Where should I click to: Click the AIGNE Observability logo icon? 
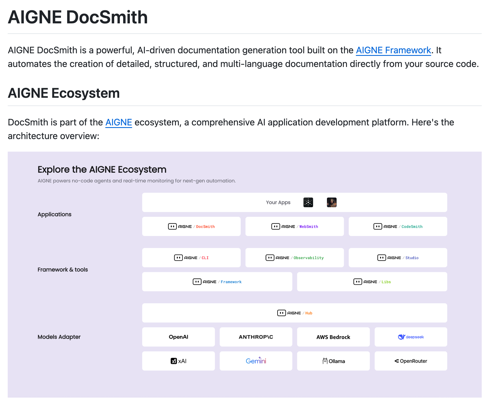click(x=270, y=258)
